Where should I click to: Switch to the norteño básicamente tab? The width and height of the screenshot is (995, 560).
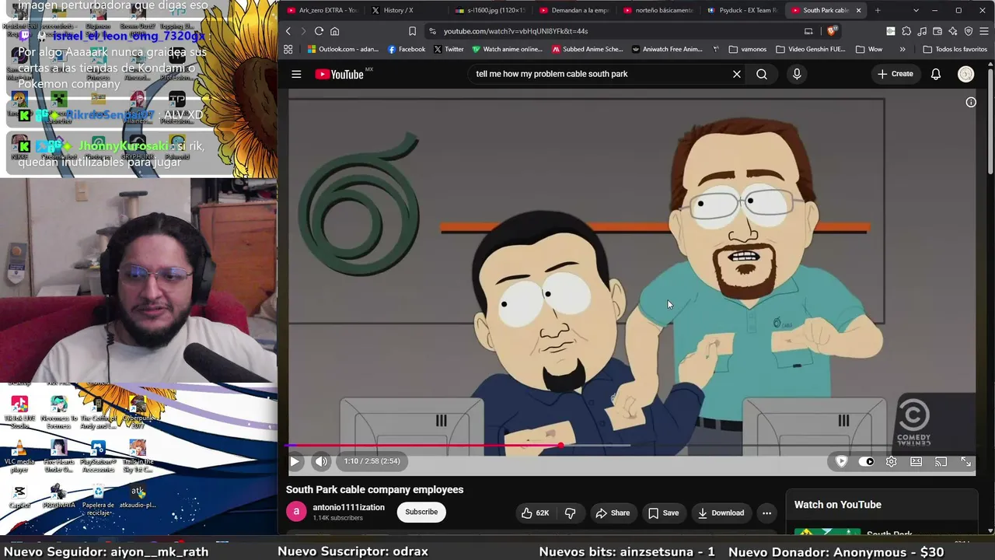658,10
